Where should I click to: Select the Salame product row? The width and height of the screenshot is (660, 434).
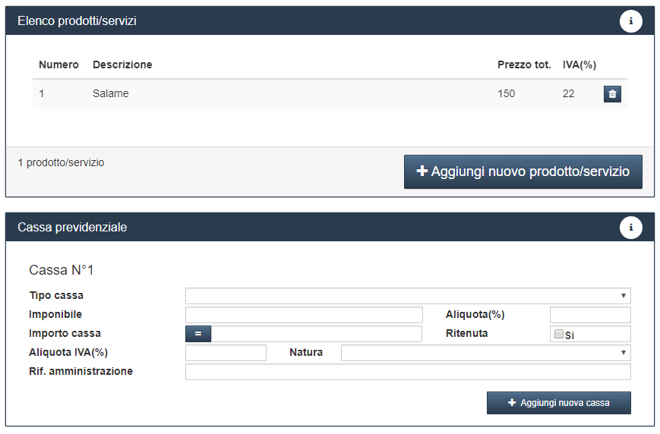330,94
